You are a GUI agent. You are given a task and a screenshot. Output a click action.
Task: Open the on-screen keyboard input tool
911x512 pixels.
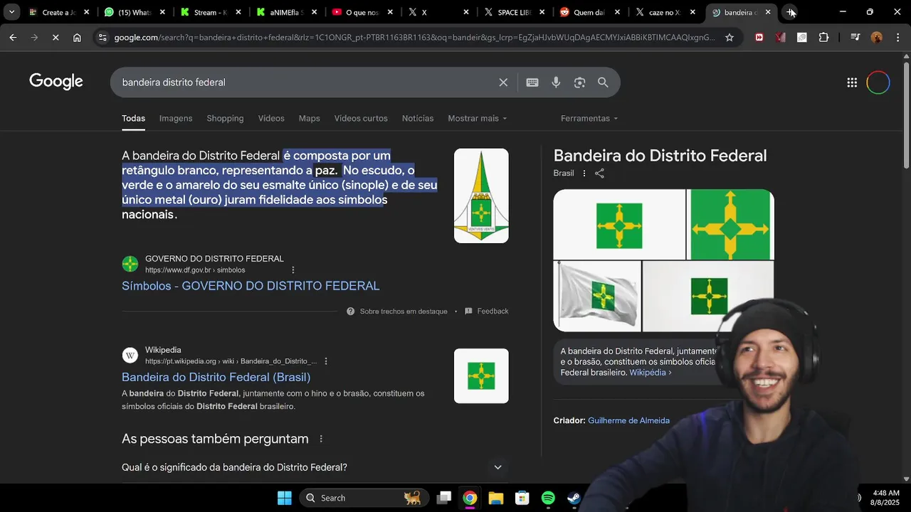pos(532,82)
